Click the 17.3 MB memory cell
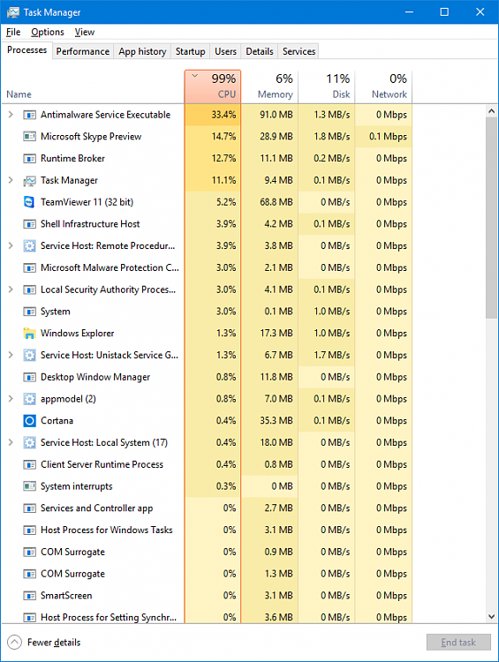This screenshot has height=662, width=499. click(269, 333)
